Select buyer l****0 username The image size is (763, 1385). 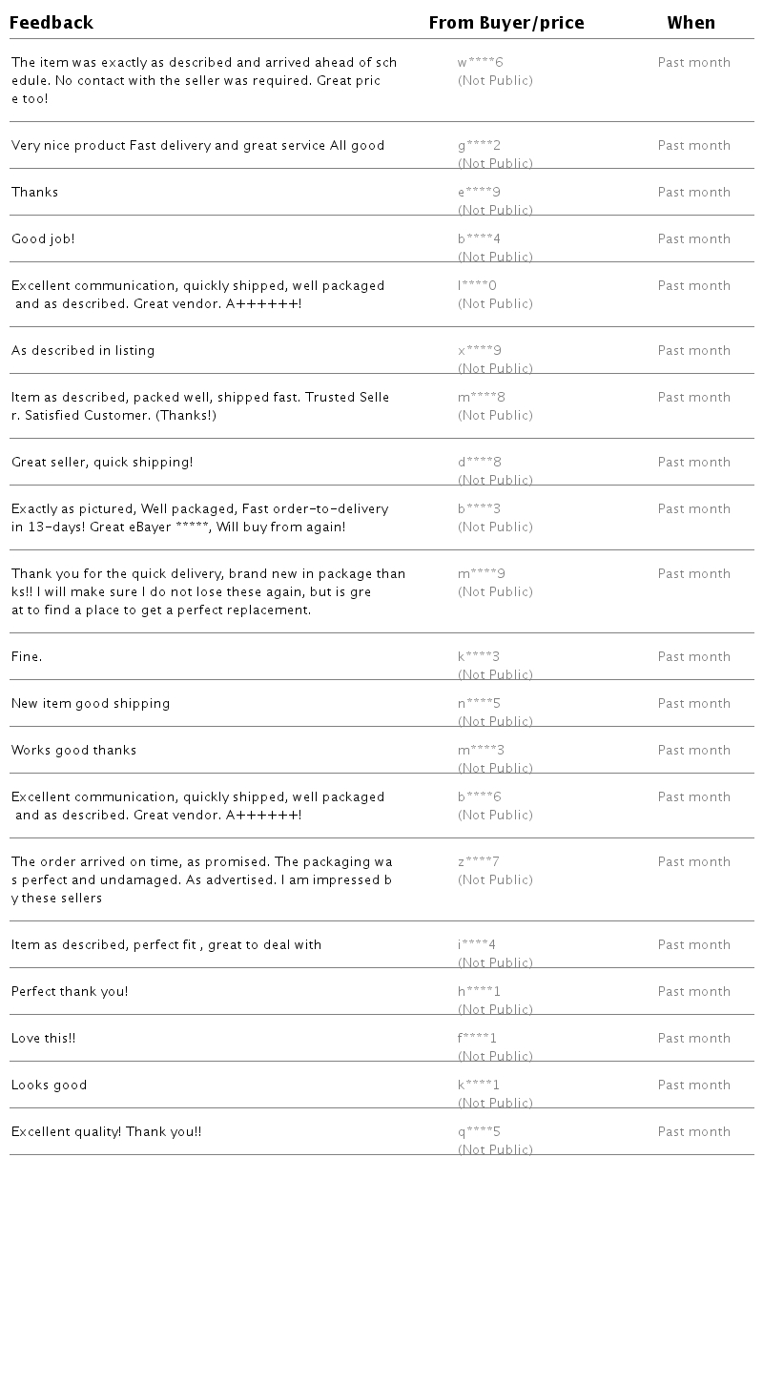tap(477, 286)
